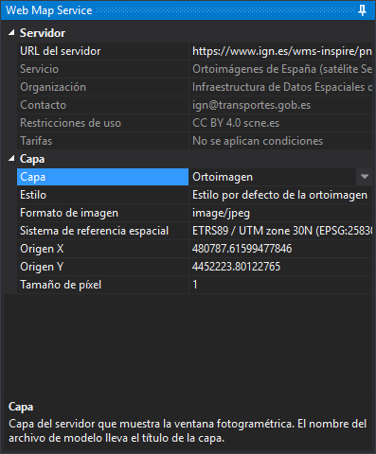Select the CC BY 4.0 scne.es value
Viewport: 376px width, 454px height.
(x=280, y=123)
